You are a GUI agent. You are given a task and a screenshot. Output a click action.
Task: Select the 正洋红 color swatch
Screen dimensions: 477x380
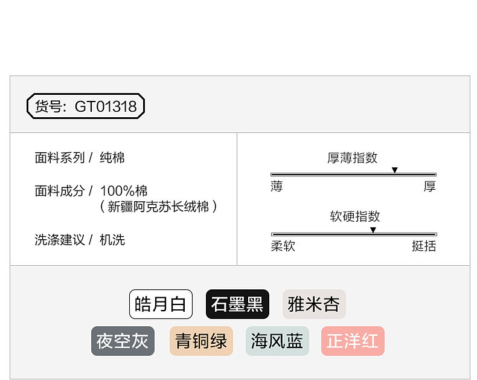tap(353, 341)
